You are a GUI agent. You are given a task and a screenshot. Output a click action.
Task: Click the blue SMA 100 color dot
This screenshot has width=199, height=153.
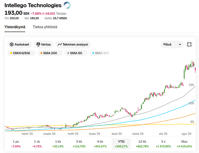[93, 53]
